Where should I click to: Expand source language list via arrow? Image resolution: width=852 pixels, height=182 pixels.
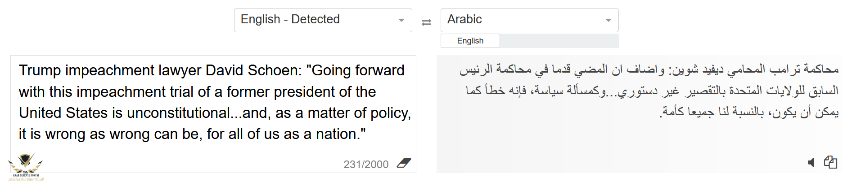pos(401,20)
